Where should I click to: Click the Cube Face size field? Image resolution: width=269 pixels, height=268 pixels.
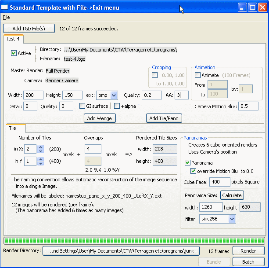click(219, 182)
